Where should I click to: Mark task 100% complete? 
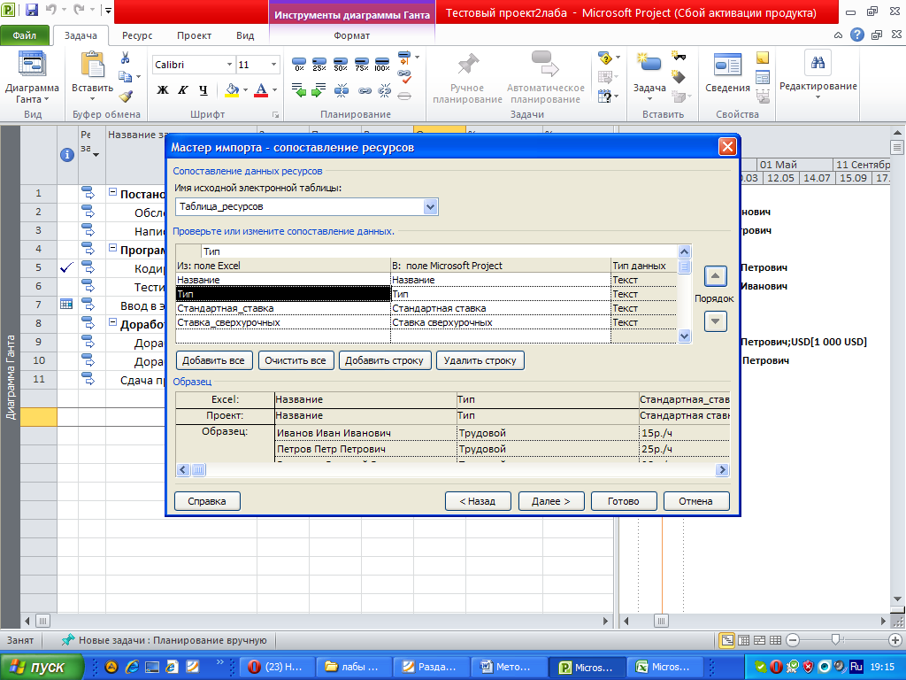[382, 64]
